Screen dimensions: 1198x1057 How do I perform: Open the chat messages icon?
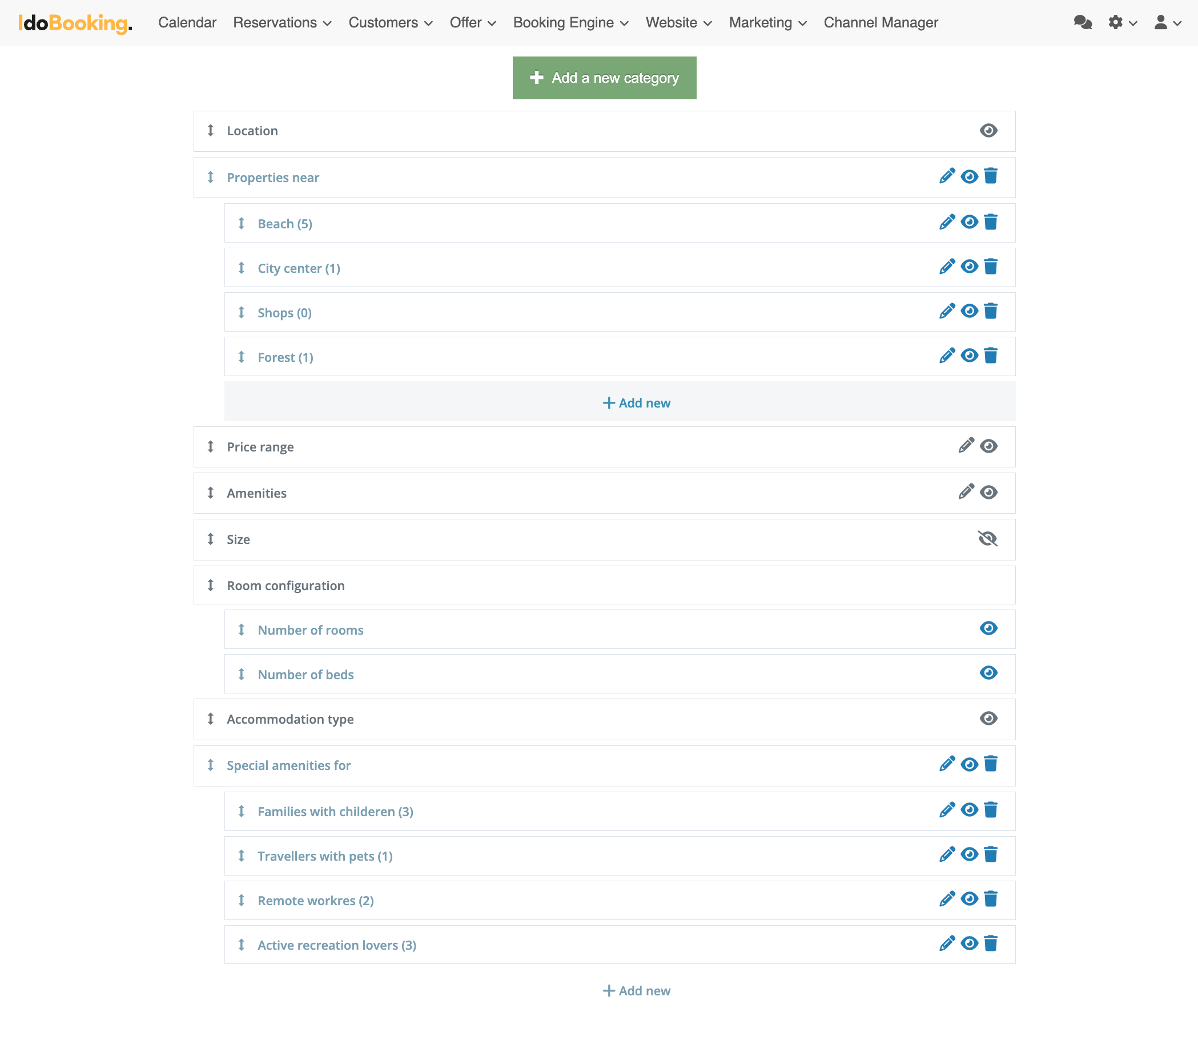1083,23
